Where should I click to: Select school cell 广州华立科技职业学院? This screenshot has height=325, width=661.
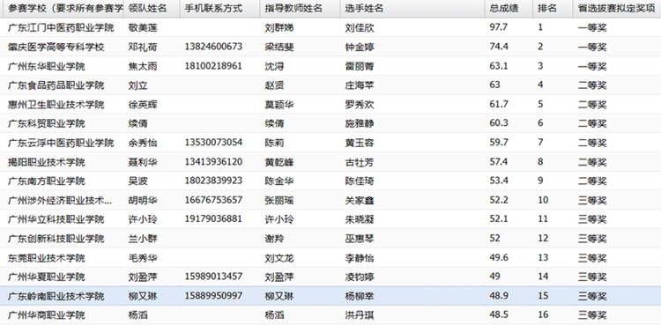click(x=56, y=219)
